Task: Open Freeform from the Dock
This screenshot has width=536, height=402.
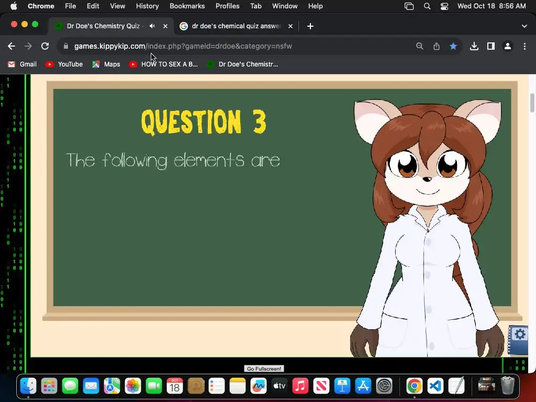Action: point(259,386)
